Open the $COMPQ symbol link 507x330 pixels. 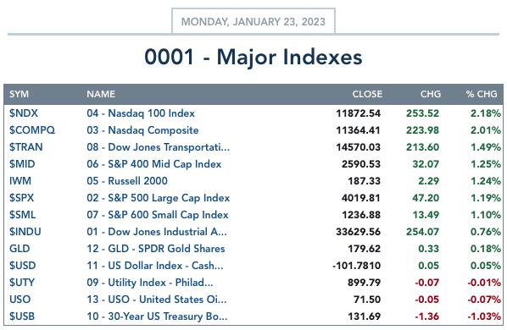pos(32,130)
